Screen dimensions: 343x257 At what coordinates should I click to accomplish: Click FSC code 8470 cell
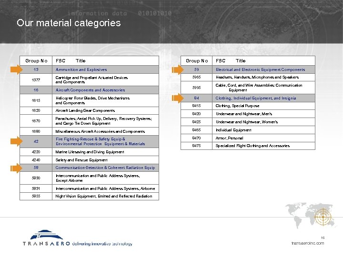(x=196, y=138)
